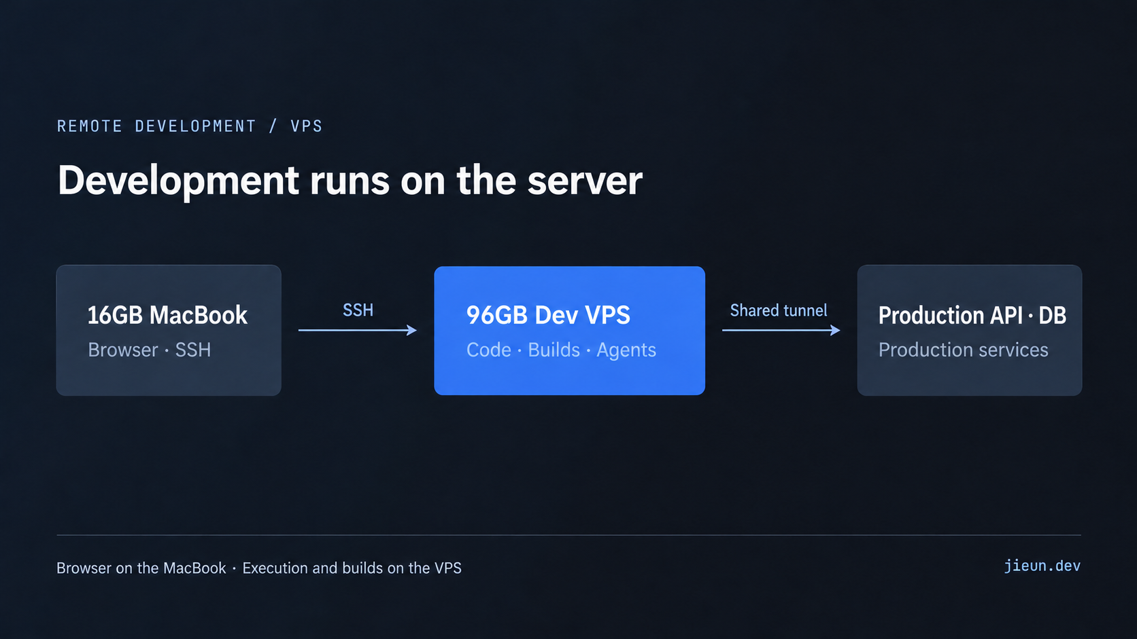Click the 'SSH' arrow label
The image size is (1137, 639).
click(x=358, y=310)
